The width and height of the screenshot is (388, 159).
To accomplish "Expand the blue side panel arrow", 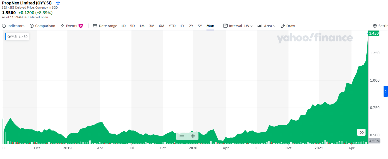I will (386, 91).
